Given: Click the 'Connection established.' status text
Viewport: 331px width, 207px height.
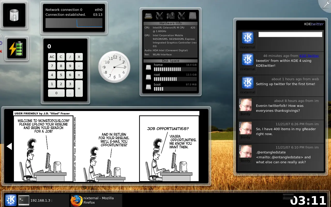Looking at the screenshot, I should coord(66,15).
